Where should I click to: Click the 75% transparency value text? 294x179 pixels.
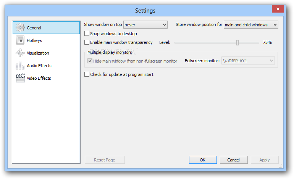[267, 42]
